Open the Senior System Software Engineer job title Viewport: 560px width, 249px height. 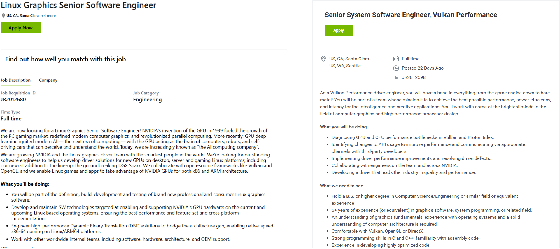click(x=411, y=15)
